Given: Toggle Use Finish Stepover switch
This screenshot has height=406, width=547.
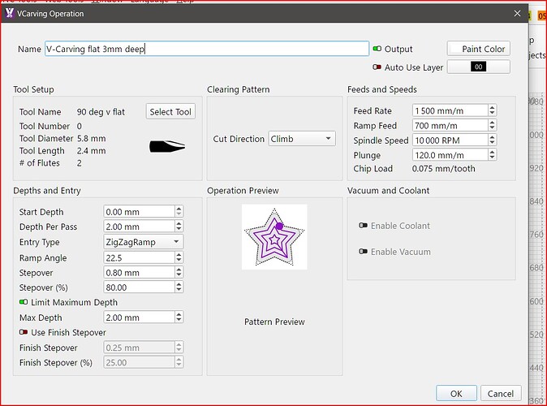Looking at the screenshot, I should coord(24,332).
